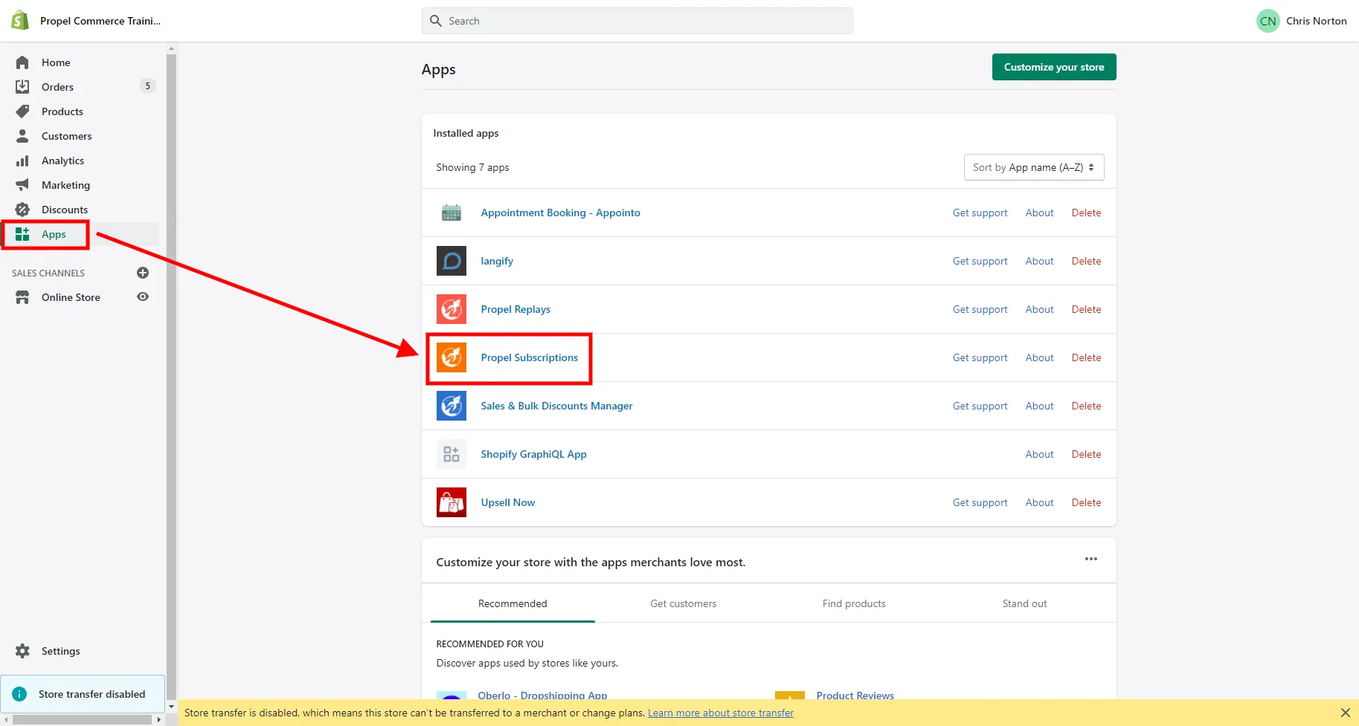This screenshot has height=726, width=1359.
Task: Click the sidebar horizontal scrollbar
Action: tap(82, 719)
